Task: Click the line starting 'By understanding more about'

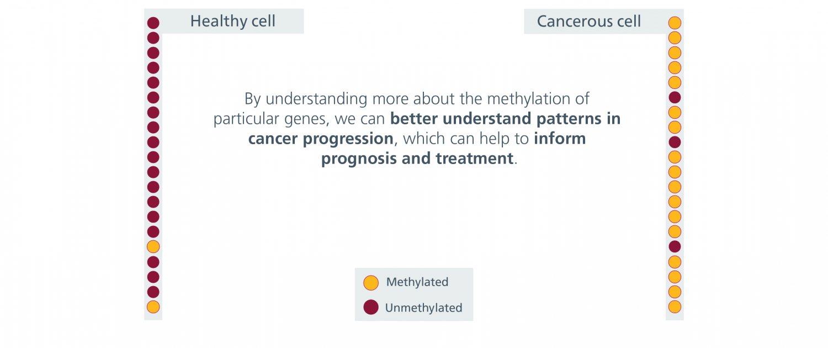Action: [x=417, y=99]
